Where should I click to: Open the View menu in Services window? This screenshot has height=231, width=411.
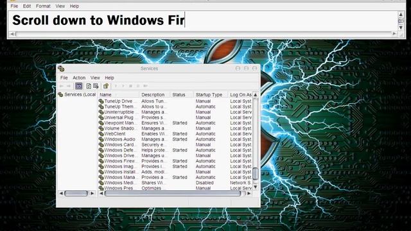(x=95, y=78)
